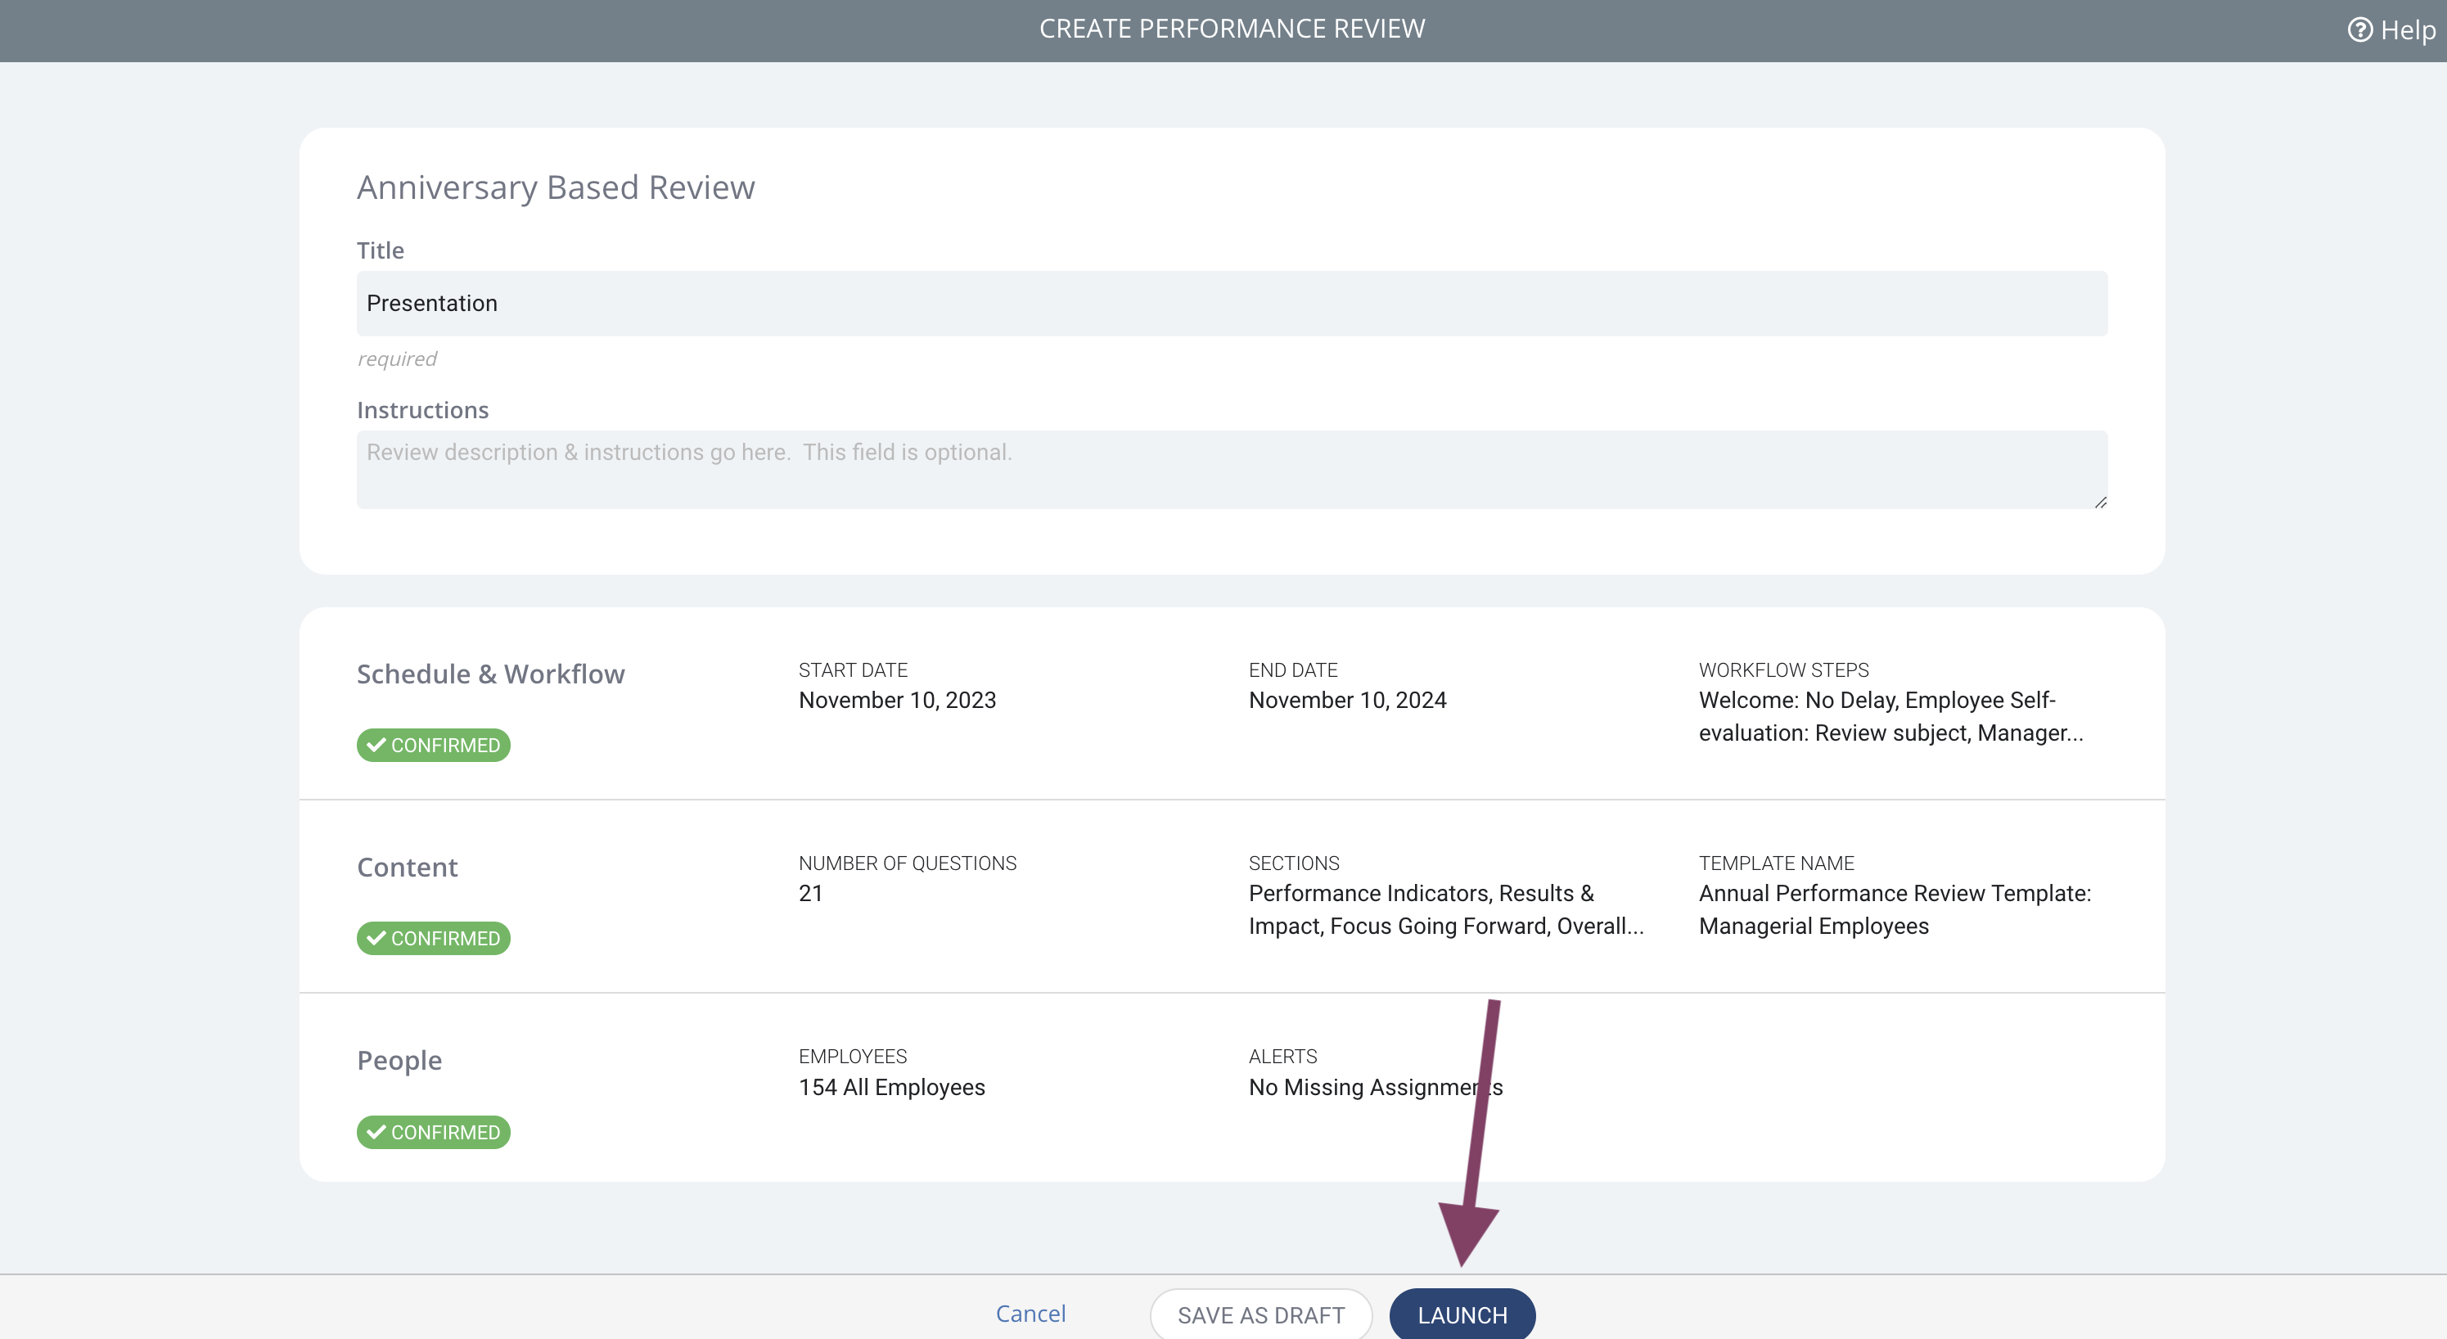Click the Start Date November 10, 2023
This screenshot has width=2447, height=1339.
(898, 701)
